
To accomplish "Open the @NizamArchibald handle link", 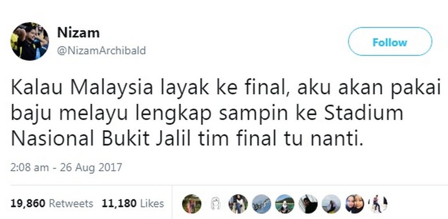I will click(x=101, y=51).
